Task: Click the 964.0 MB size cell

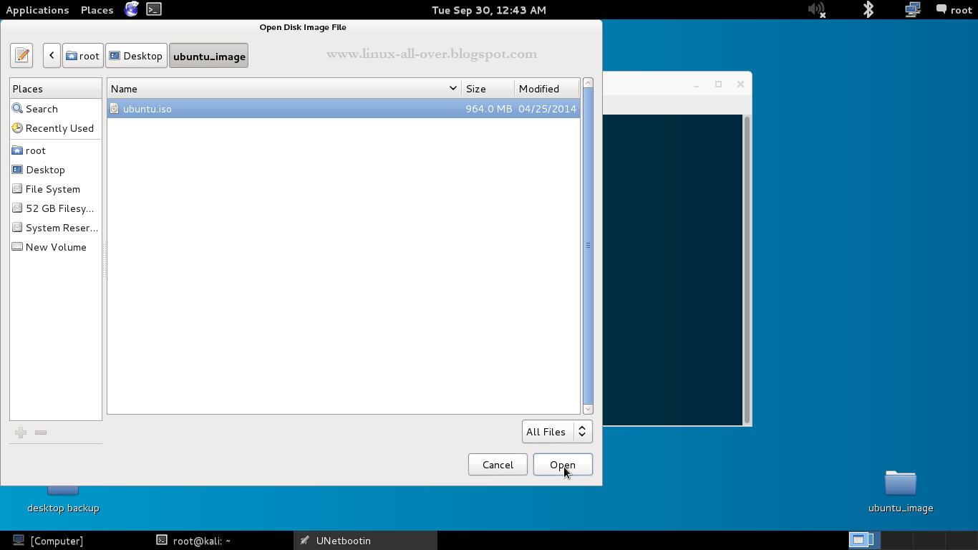Action: click(x=488, y=109)
